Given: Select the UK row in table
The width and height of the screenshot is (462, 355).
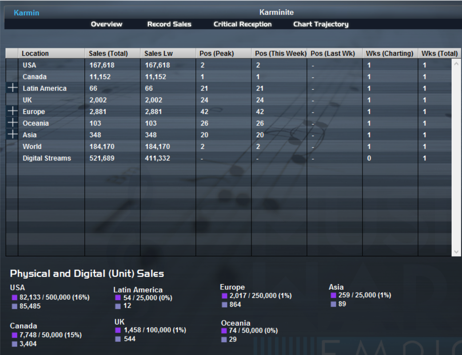Looking at the screenshot, I should (229, 100).
